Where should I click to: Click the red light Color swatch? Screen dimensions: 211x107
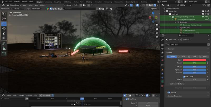[x=194, y=60]
